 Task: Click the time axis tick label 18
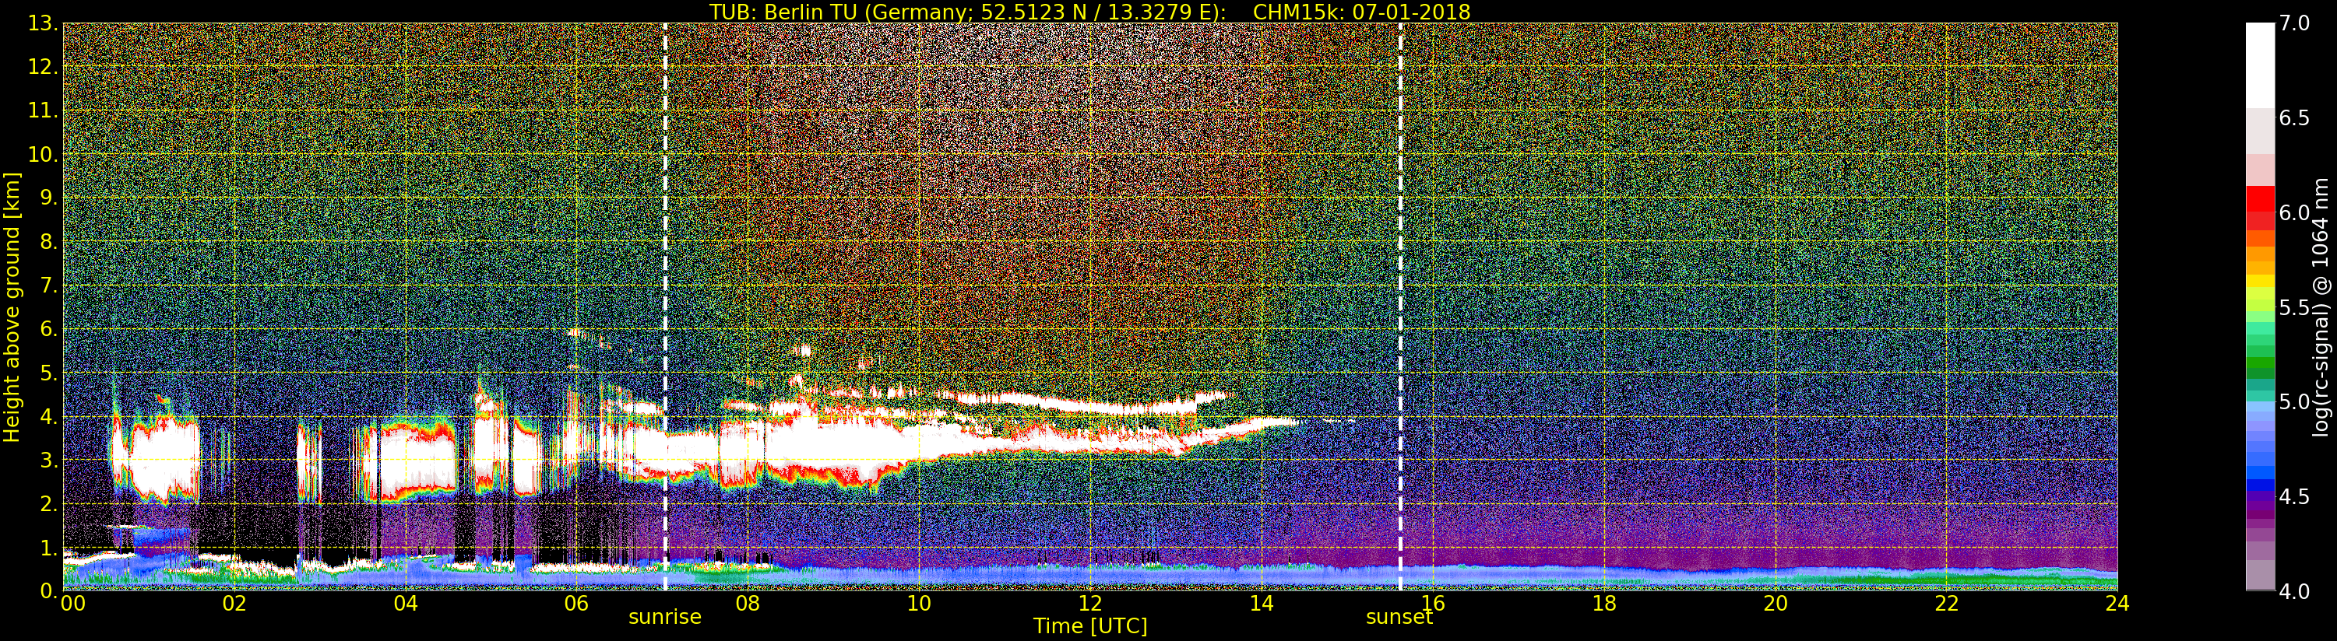[1604, 604]
